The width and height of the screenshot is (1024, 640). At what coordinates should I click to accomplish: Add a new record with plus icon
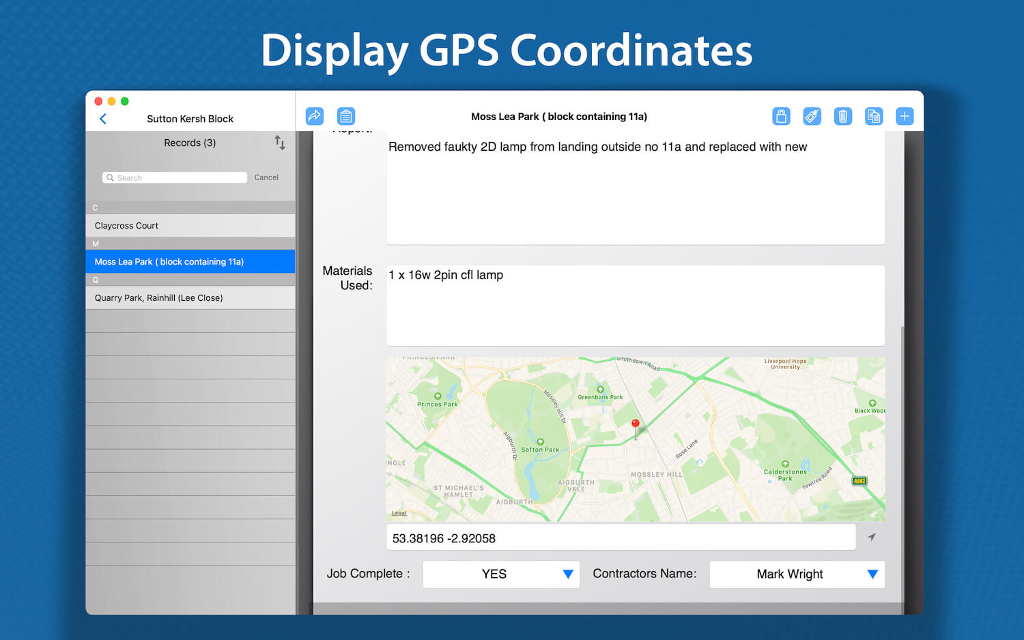pyautogui.click(x=905, y=116)
